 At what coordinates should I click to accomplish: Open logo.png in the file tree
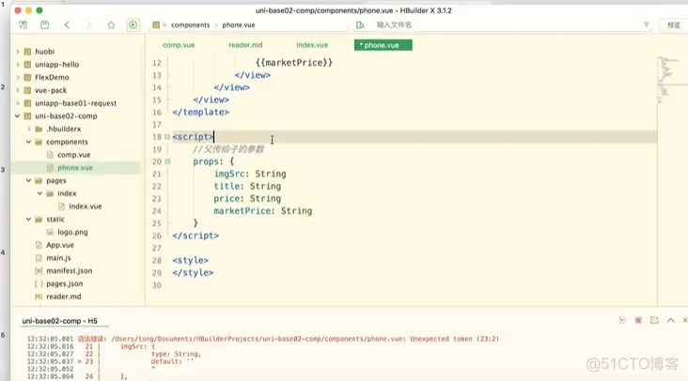[72, 232]
